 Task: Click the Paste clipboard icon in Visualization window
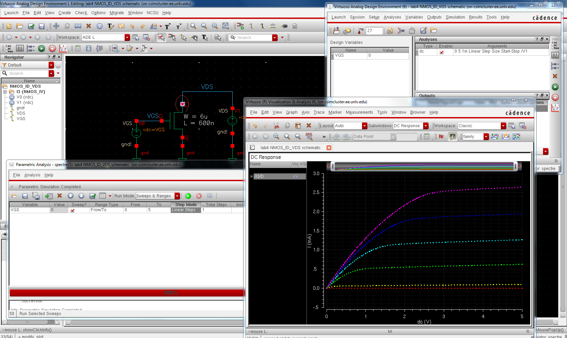[x=298, y=126]
